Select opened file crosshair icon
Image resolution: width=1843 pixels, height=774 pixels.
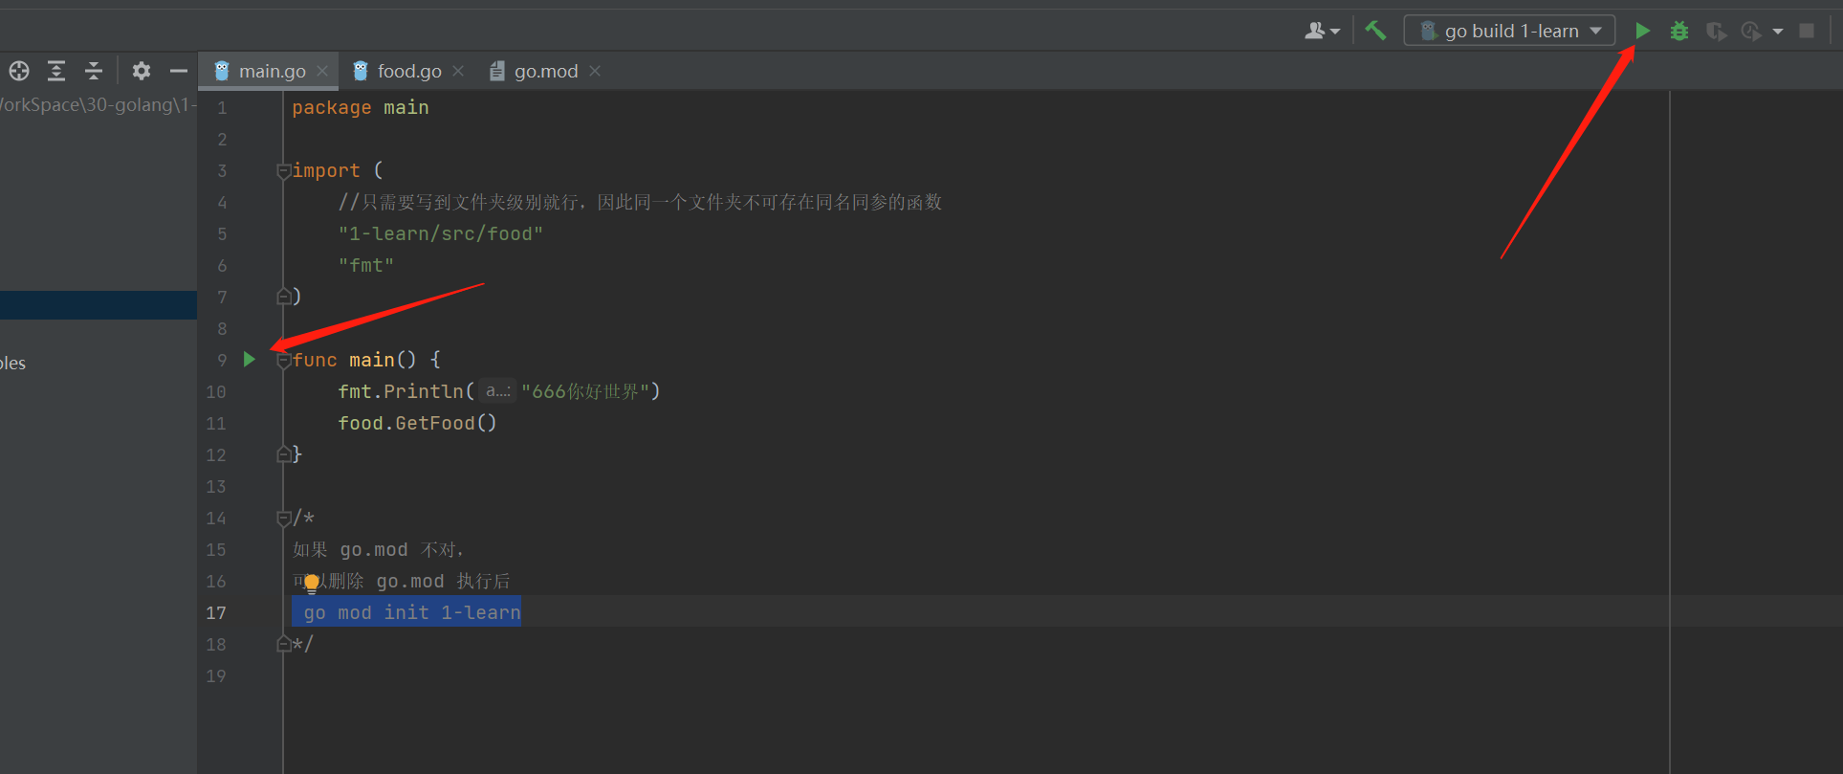pos(19,71)
